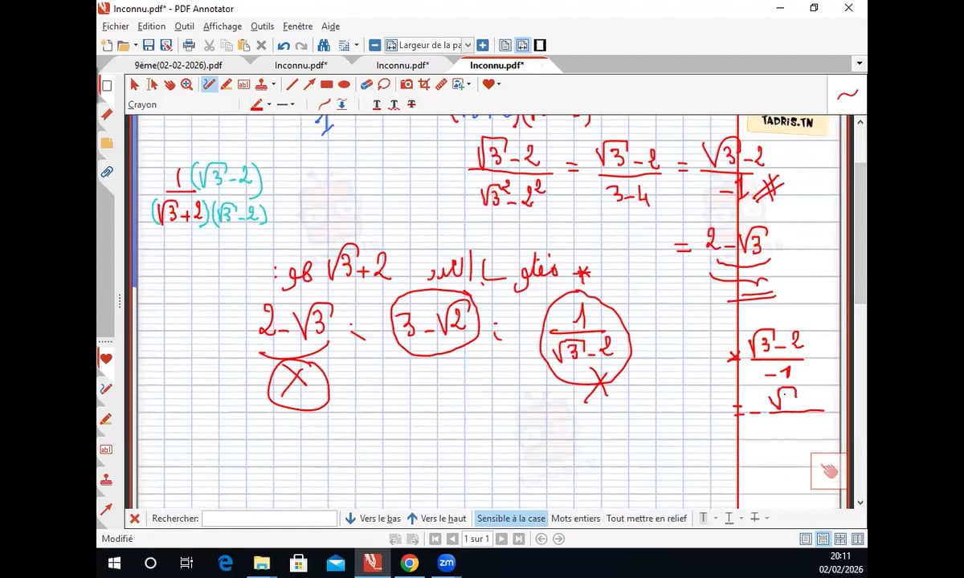
Task: Open the paperclip attachments sidebar
Action: [x=106, y=172]
